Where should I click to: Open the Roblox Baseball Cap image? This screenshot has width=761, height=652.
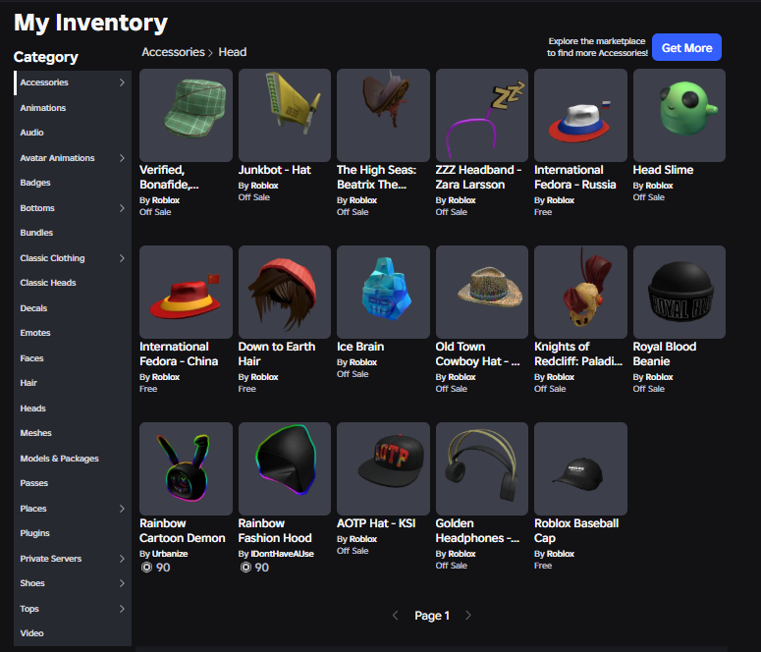click(x=580, y=468)
